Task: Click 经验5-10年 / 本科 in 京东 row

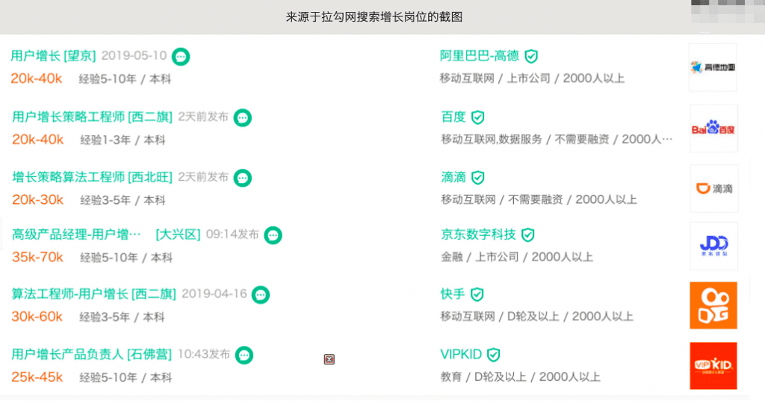Action: pyautogui.click(x=126, y=258)
